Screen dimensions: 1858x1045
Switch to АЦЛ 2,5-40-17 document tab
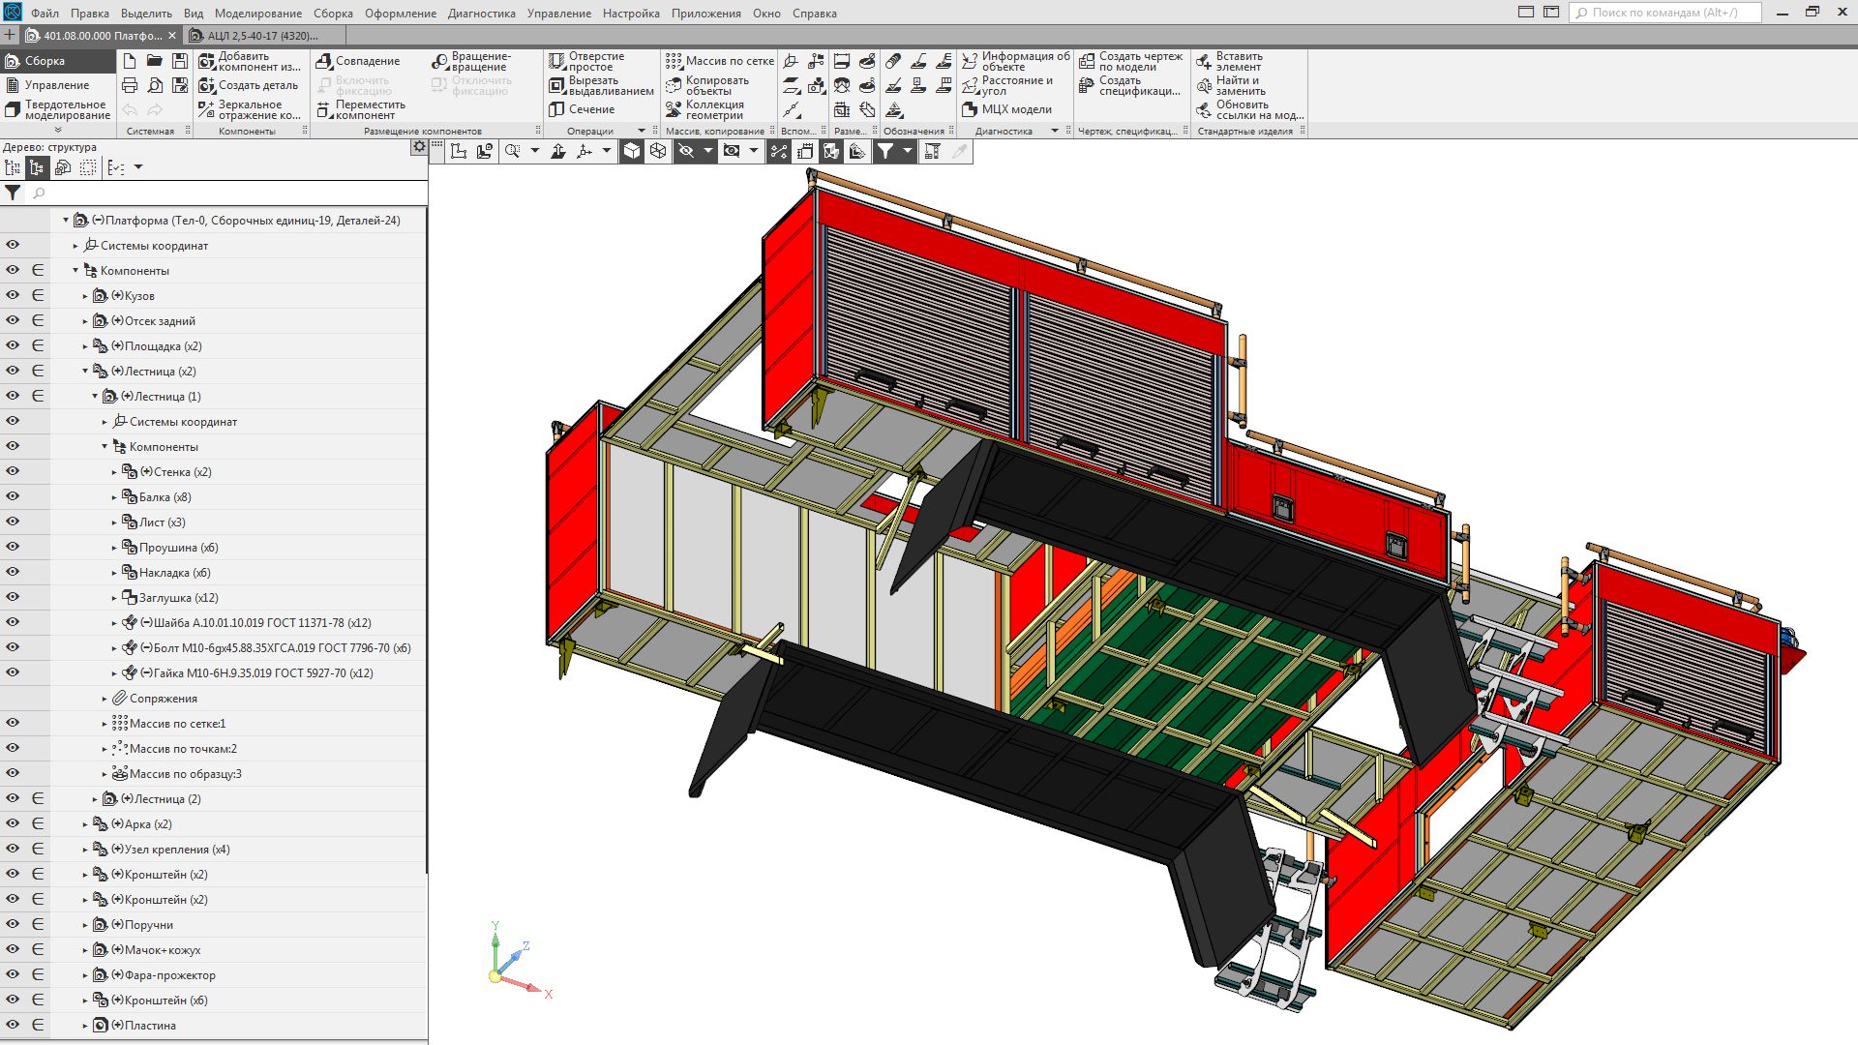[x=262, y=36]
